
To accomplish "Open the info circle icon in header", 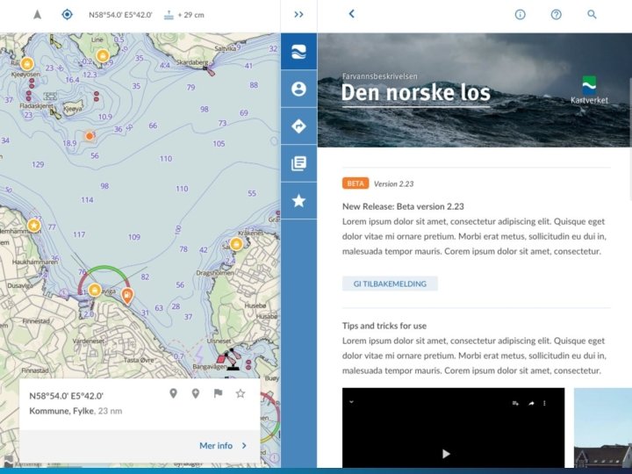I will (x=520, y=15).
